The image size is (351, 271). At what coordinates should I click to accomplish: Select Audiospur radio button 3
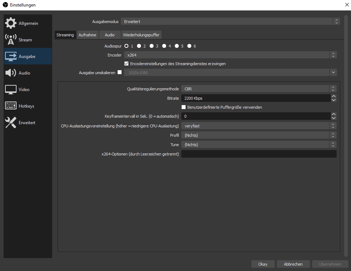pos(151,46)
